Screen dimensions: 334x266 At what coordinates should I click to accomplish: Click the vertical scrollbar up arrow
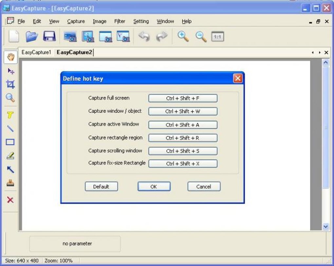(x=325, y=63)
